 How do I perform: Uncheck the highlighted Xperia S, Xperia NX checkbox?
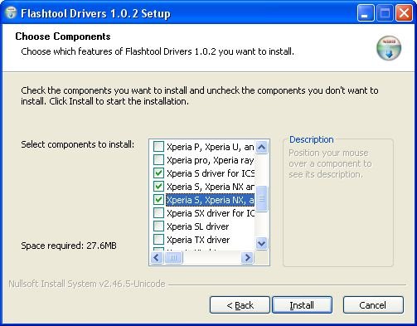158,200
